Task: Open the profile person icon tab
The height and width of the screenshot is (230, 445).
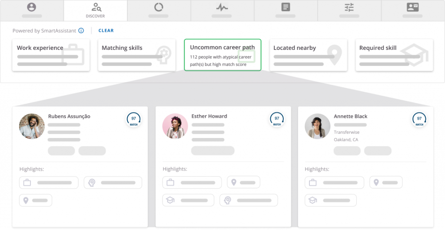Action: pos(32,10)
